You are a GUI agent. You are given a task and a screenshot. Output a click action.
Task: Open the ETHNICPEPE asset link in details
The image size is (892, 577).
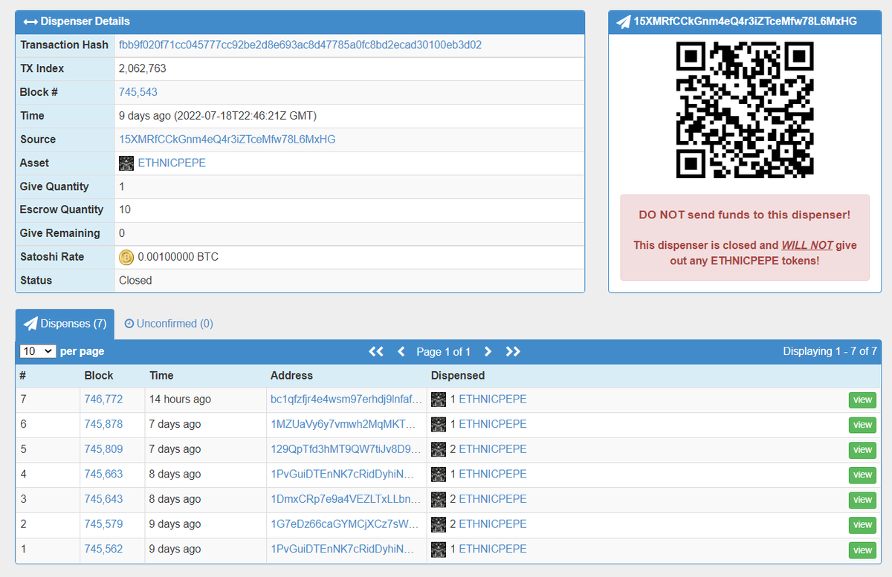172,163
